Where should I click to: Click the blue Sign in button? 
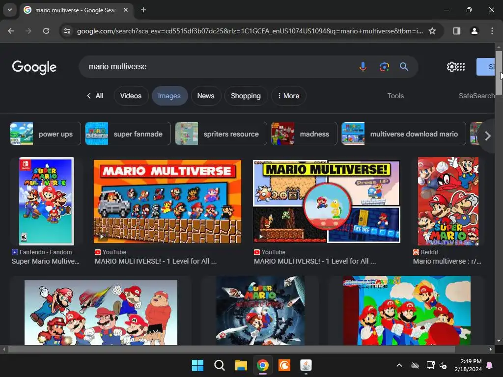486,67
